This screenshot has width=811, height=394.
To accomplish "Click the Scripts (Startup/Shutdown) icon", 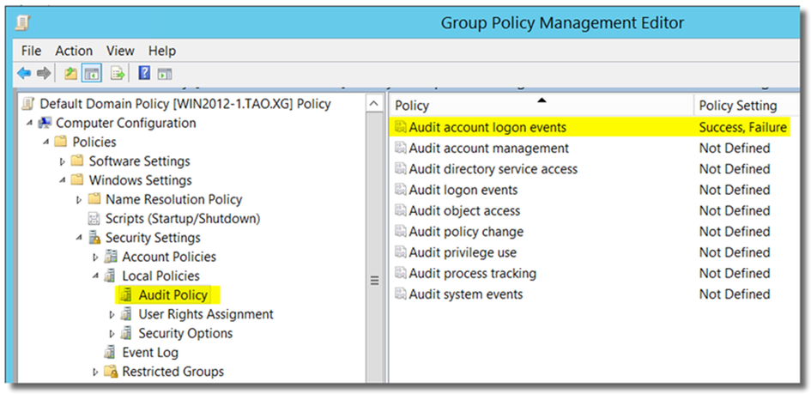I will click(x=94, y=219).
